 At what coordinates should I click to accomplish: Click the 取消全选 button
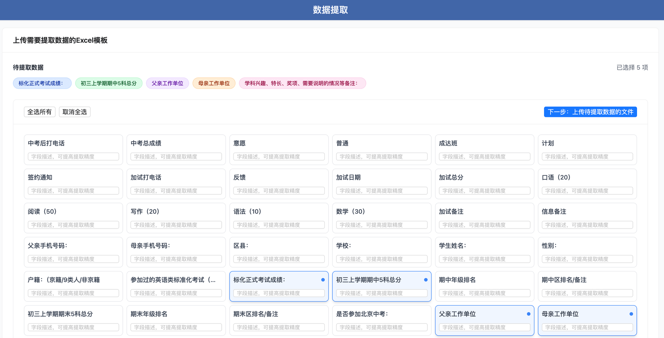coord(74,112)
